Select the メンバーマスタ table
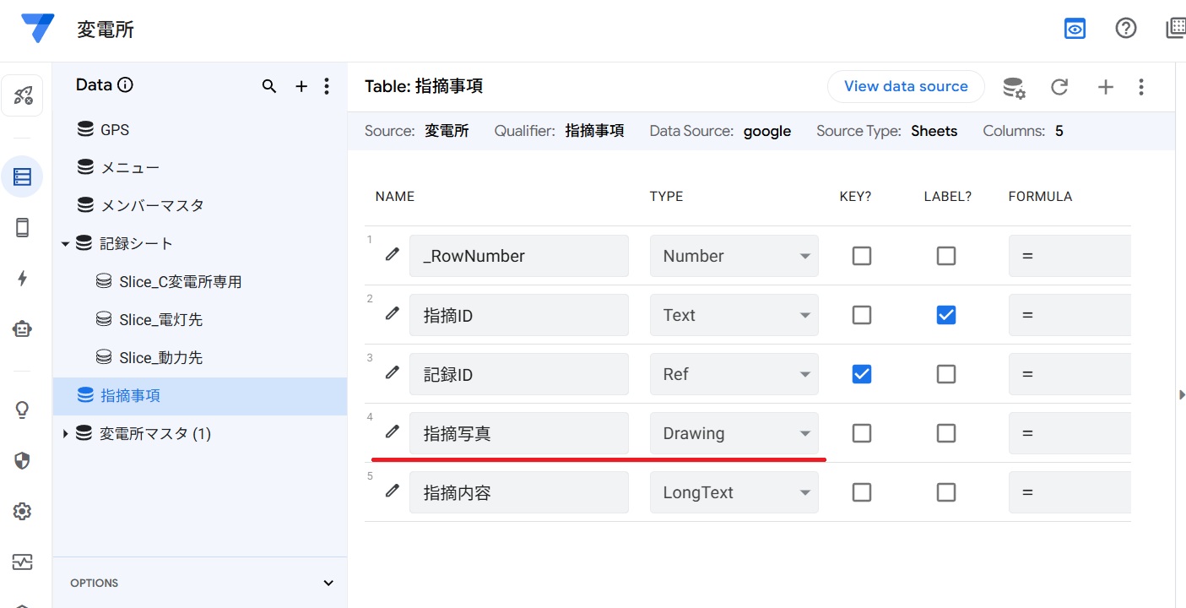The image size is (1186, 608). point(152,205)
